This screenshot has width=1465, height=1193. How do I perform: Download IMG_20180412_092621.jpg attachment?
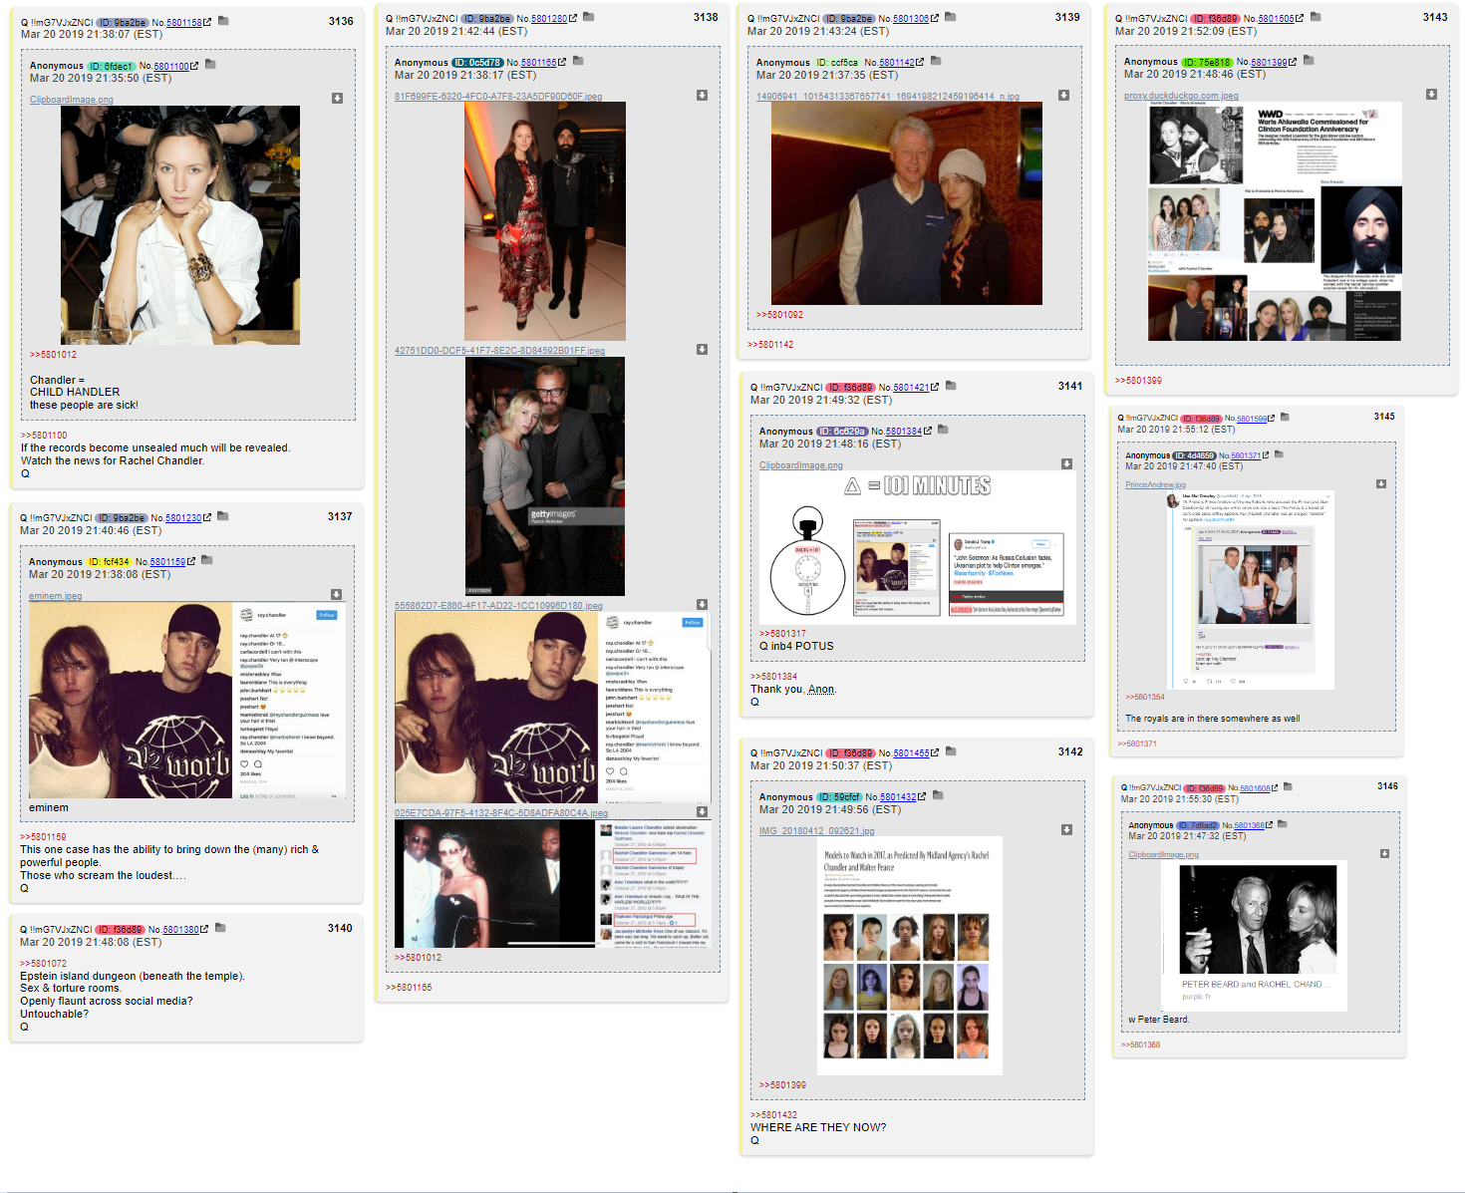[1066, 829]
